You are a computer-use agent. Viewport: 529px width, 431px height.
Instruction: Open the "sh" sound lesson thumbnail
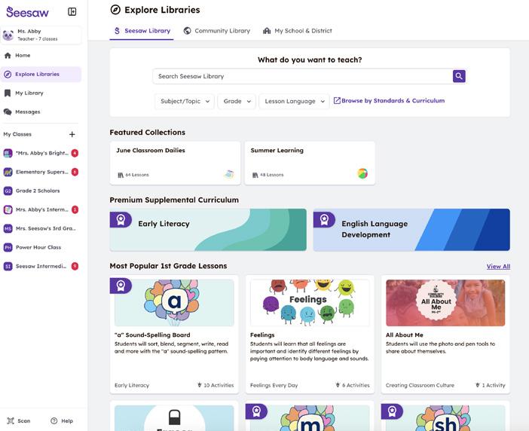445,418
